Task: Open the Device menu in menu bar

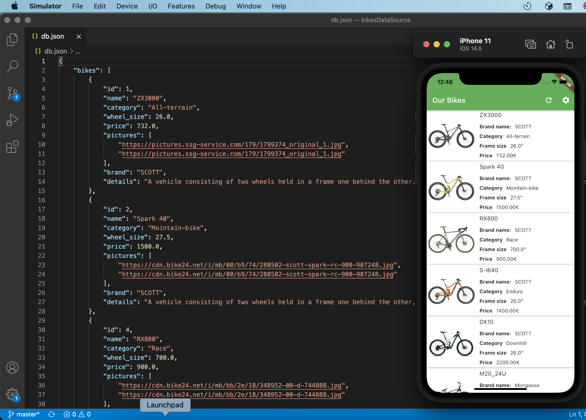Action: pos(127,6)
